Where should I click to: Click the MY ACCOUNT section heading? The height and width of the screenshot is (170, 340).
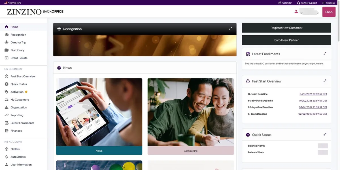pos(13,142)
